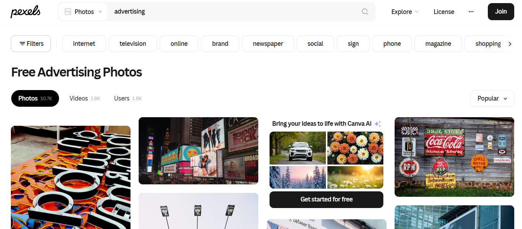Click Get started for free in the Canva ad
The width and height of the screenshot is (522, 229).
tap(326, 200)
